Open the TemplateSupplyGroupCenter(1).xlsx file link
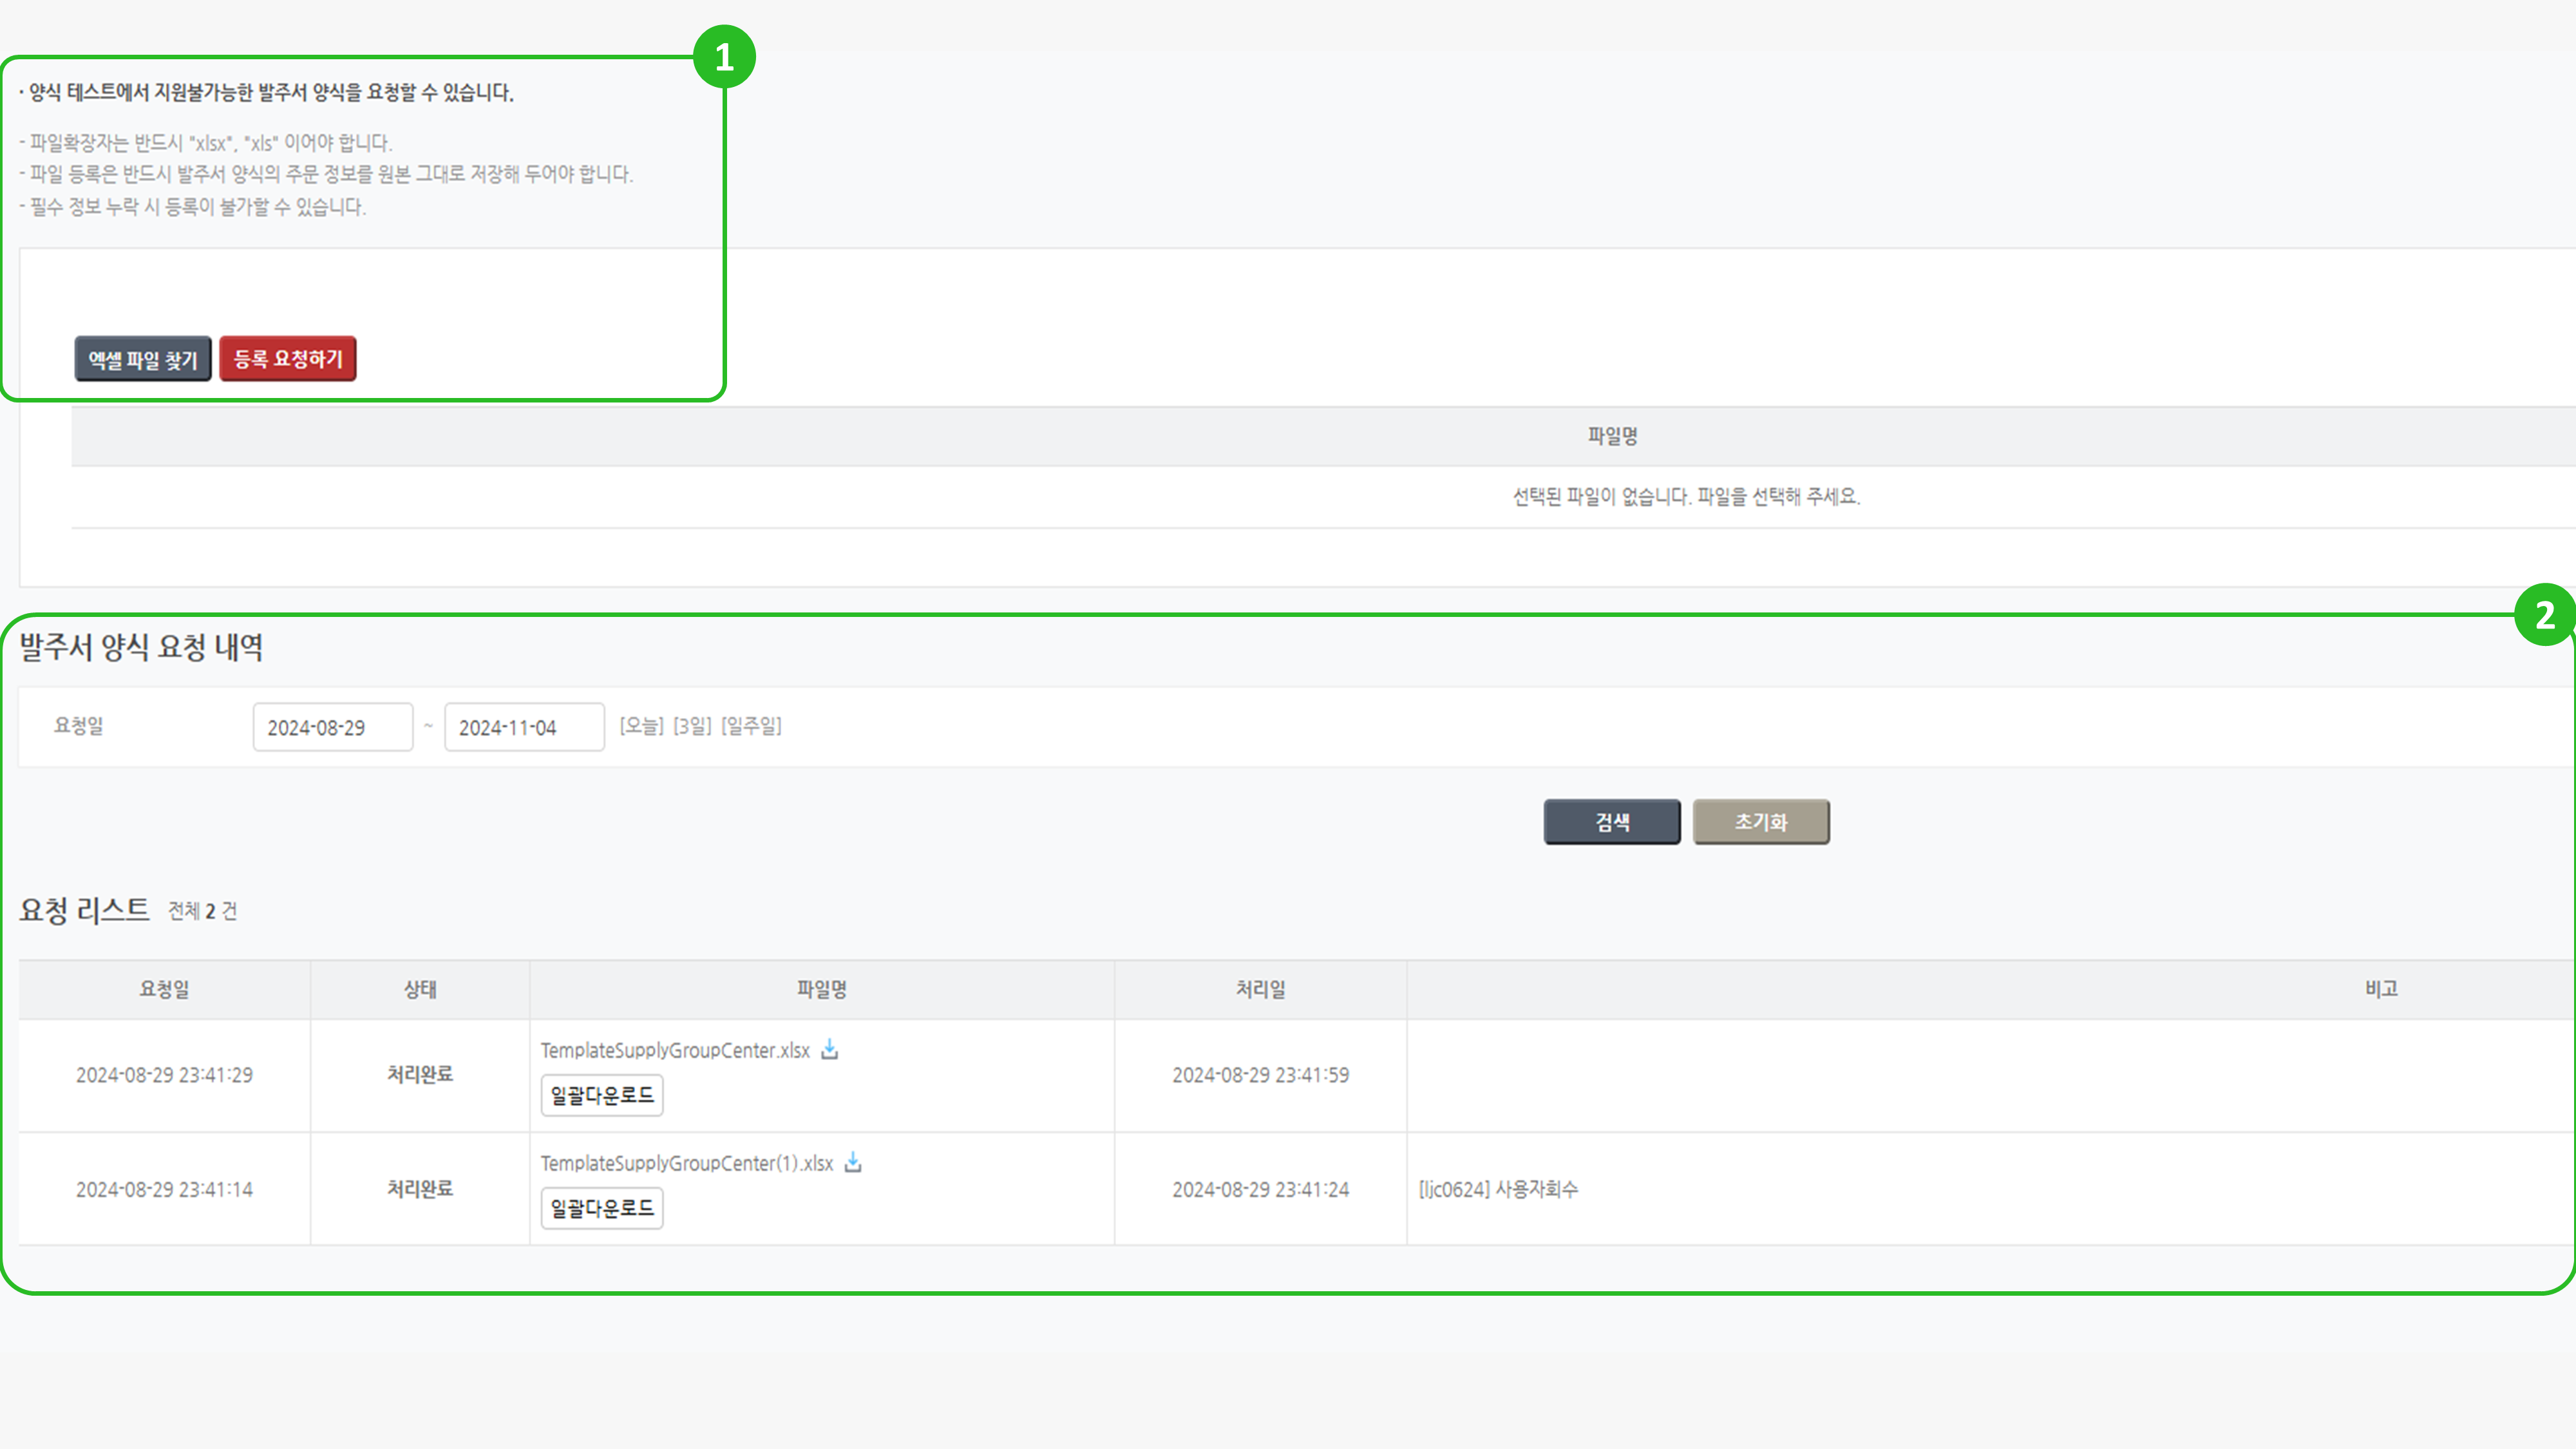2576x1449 pixels. click(686, 1163)
